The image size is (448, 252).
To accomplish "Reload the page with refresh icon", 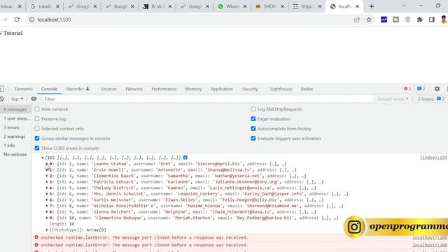I will pyautogui.click(x=17, y=20).
